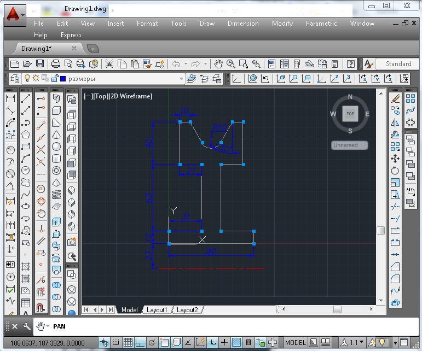This screenshot has height=351, width=422.
Task: Click the Table grid icon in draw toolbar
Action: click(x=26, y=303)
